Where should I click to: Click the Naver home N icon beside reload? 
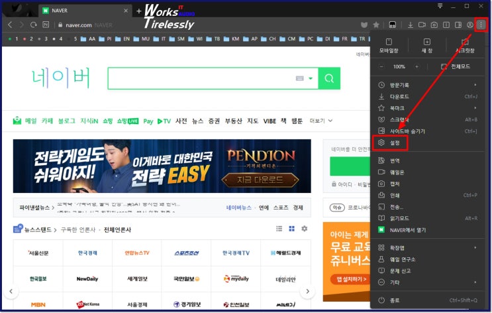point(46,25)
